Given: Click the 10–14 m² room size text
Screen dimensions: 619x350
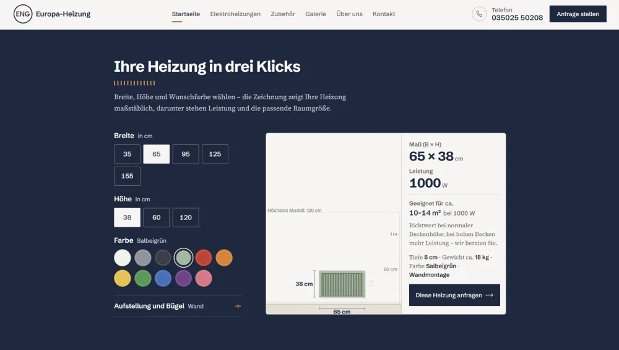Looking at the screenshot, I should tap(425, 213).
